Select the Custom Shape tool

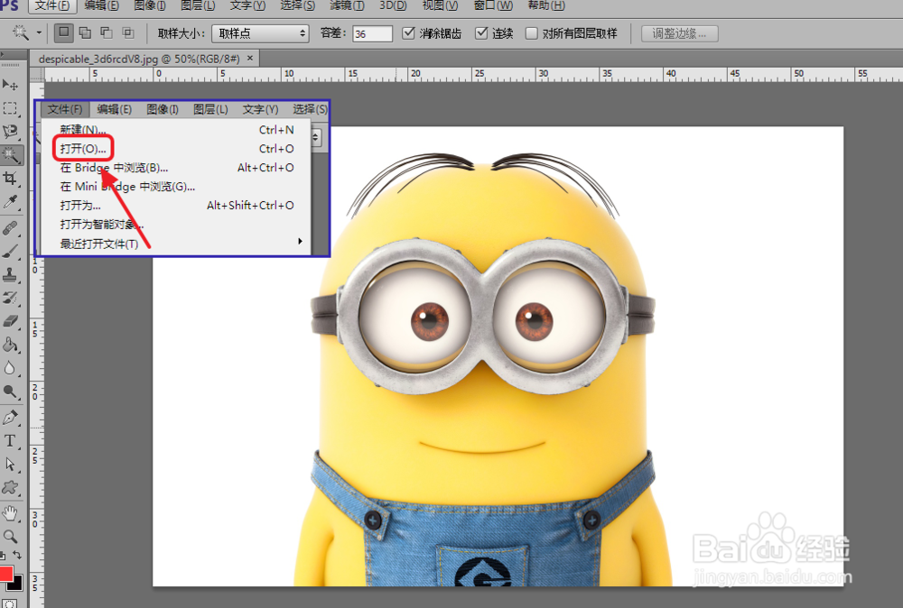(x=10, y=488)
